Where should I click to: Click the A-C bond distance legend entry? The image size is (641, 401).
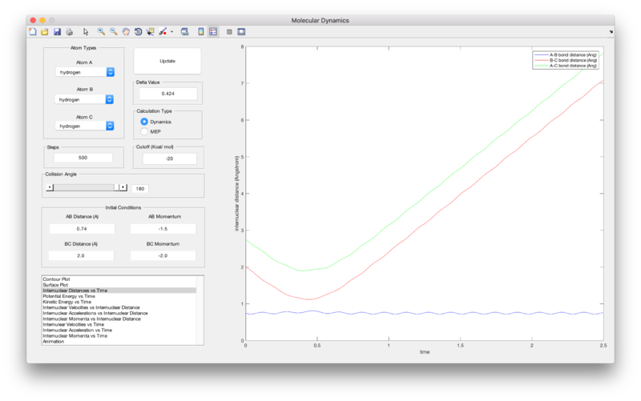tap(566, 66)
